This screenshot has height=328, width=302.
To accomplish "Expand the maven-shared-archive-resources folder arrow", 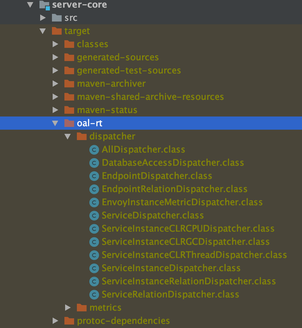I will [55, 97].
